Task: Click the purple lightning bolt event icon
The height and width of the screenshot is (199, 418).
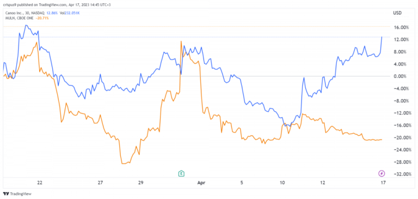Action: 382,173
